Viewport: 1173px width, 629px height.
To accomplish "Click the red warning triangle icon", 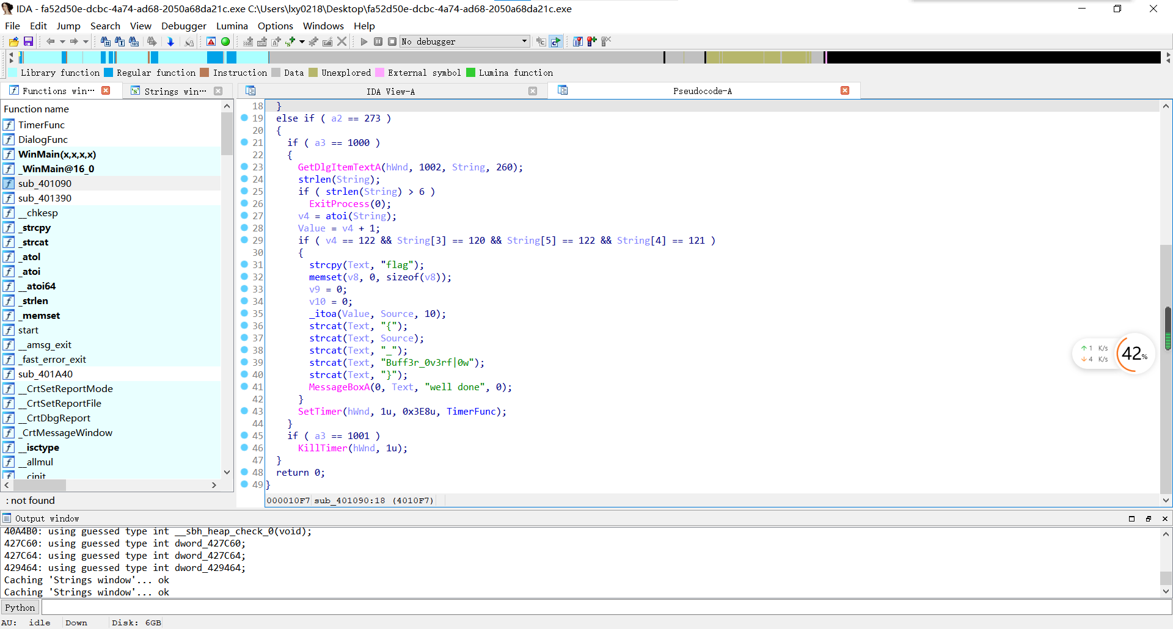I will pyautogui.click(x=211, y=42).
